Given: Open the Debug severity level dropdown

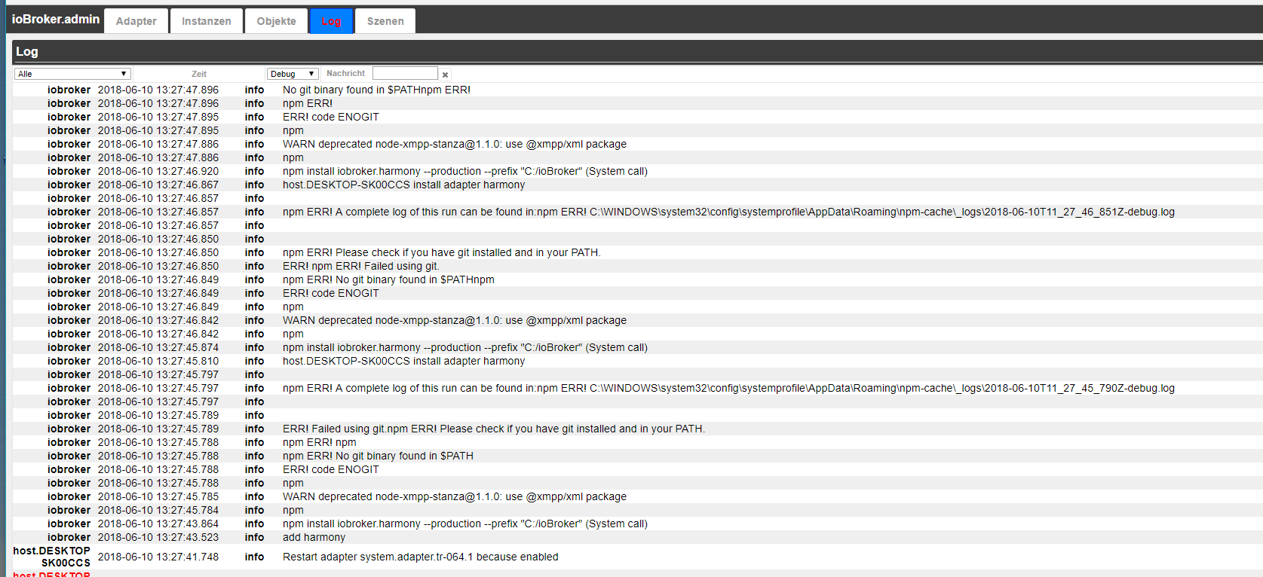Looking at the screenshot, I should [x=293, y=74].
